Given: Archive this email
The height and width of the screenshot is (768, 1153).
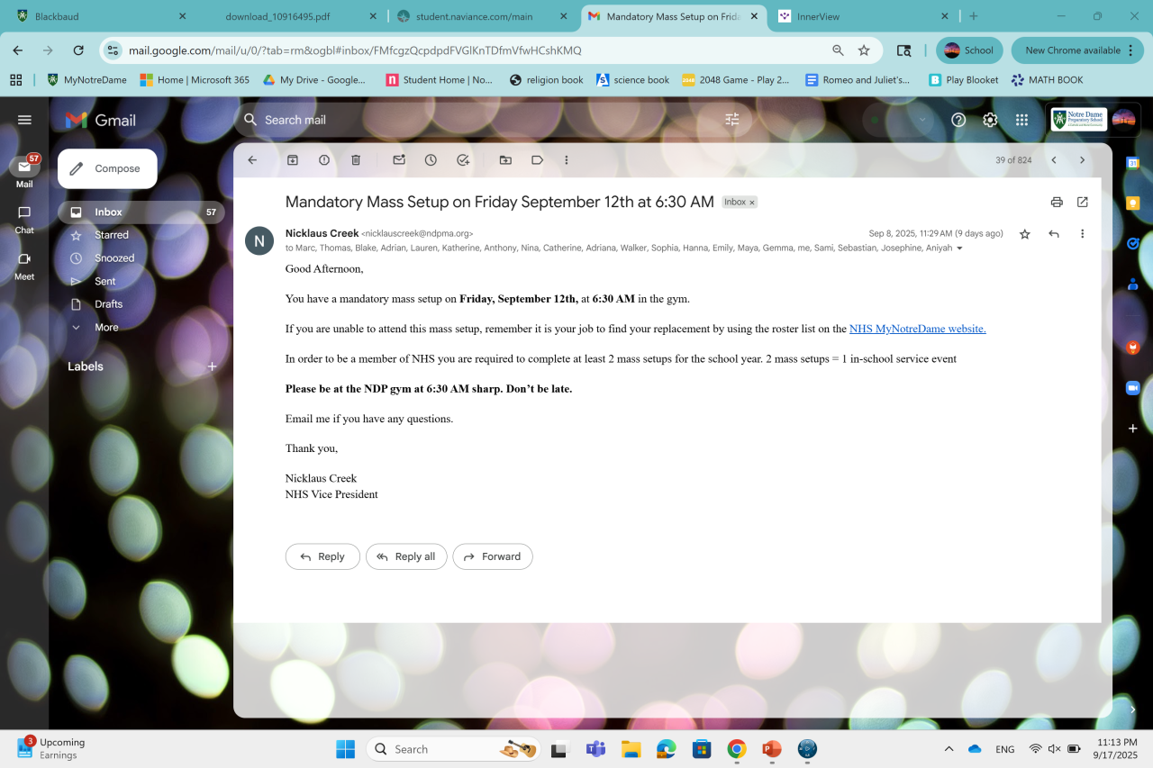Looking at the screenshot, I should (293, 159).
